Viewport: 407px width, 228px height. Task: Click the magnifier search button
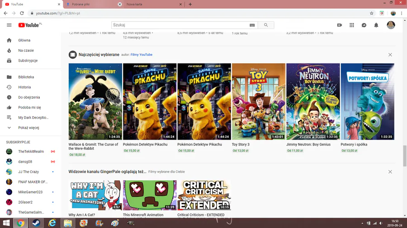coord(266,25)
